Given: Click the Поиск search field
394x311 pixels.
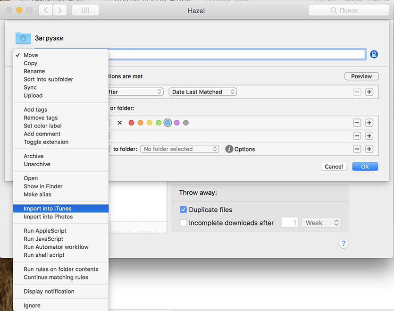Looking at the screenshot, I should (x=348, y=10).
